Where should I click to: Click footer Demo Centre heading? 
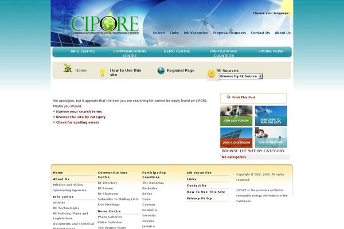point(110,211)
